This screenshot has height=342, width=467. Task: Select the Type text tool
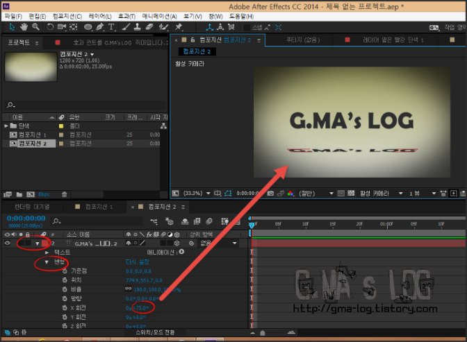tap(111, 27)
